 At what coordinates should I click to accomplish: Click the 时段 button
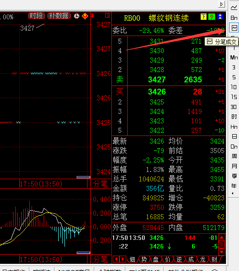point(37,16)
